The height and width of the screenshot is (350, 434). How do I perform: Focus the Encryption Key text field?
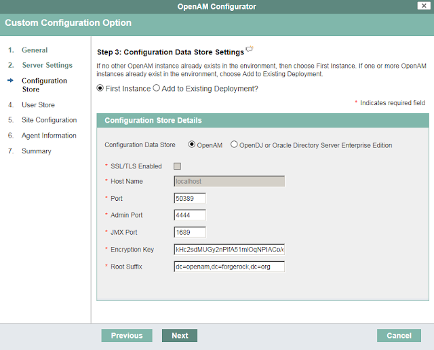click(229, 250)
